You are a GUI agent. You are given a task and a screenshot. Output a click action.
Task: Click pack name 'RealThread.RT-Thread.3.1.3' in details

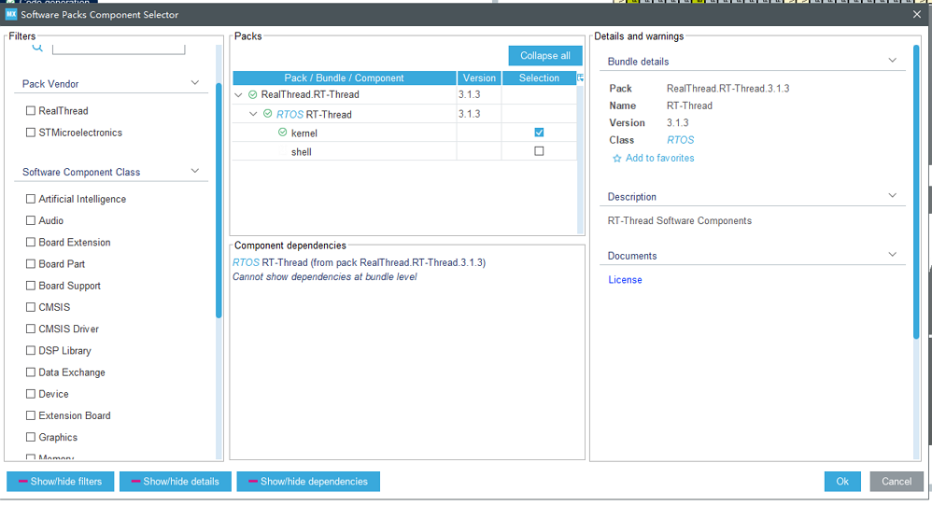tap(728, 89)
